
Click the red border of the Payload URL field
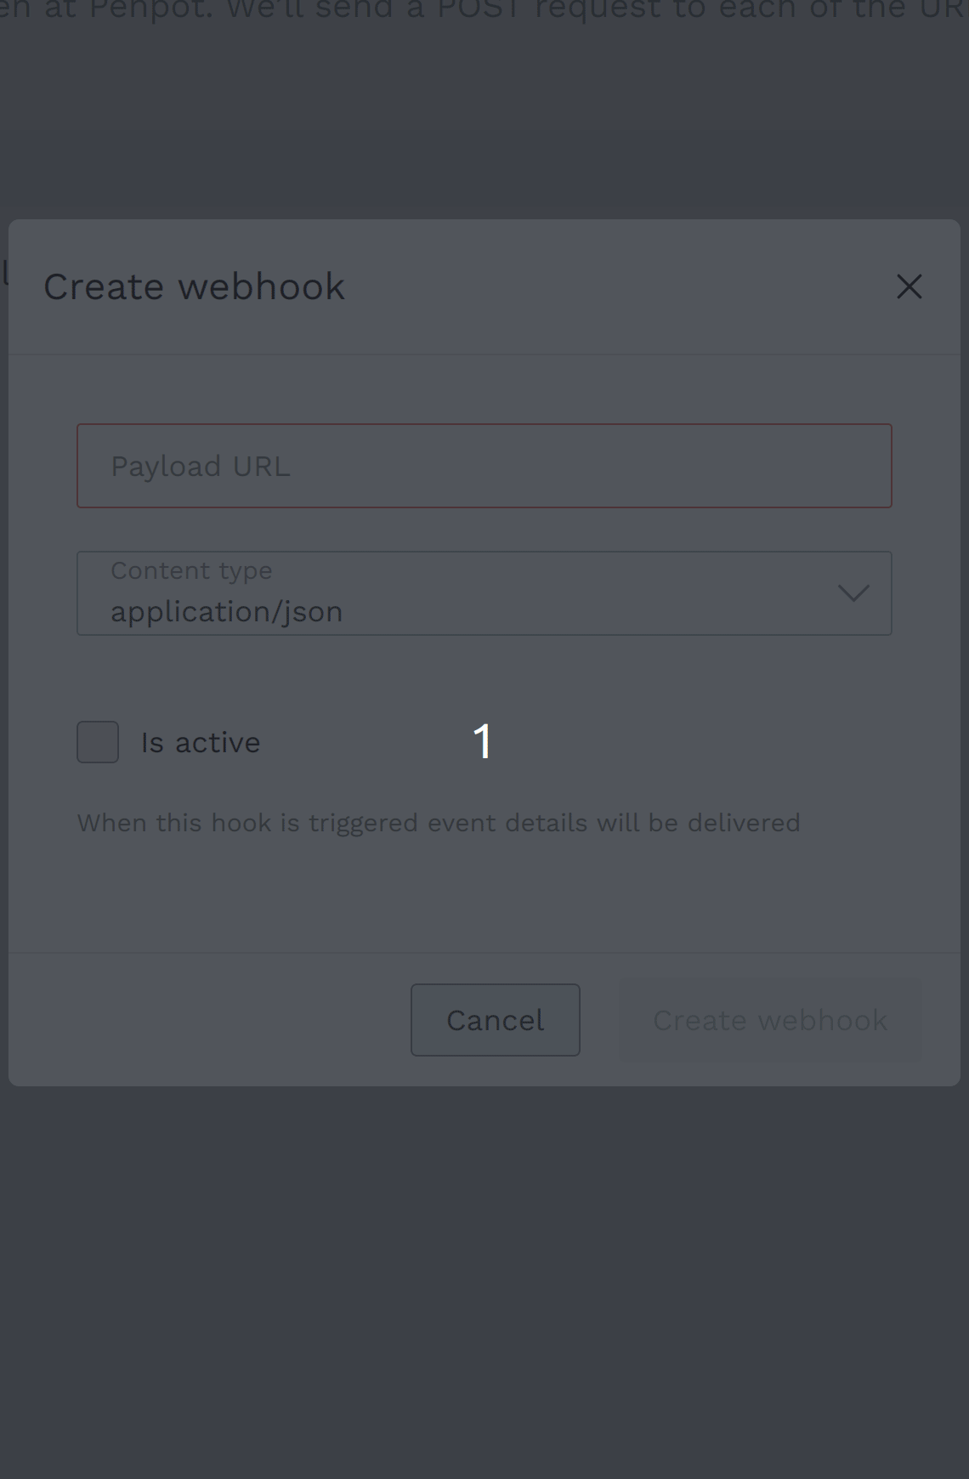click(x=484, y=425)
